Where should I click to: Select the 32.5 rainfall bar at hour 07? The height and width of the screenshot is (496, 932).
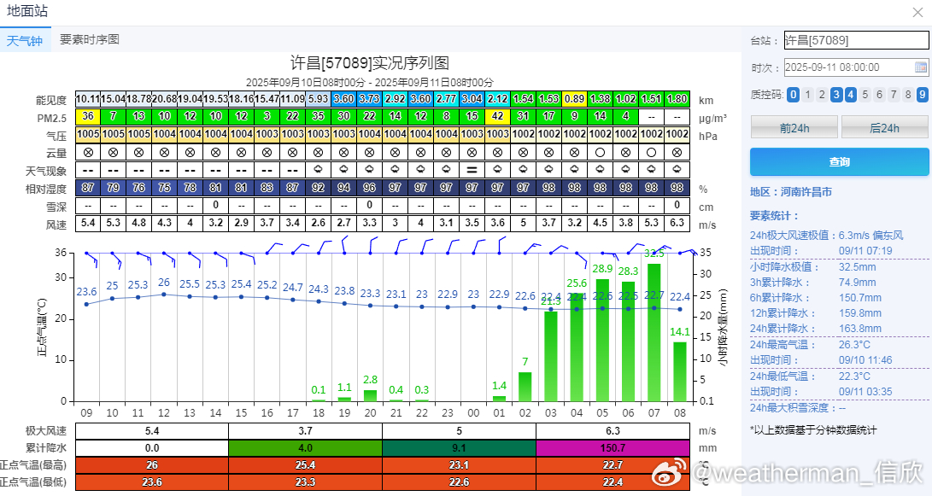click(x=654, y=333)
